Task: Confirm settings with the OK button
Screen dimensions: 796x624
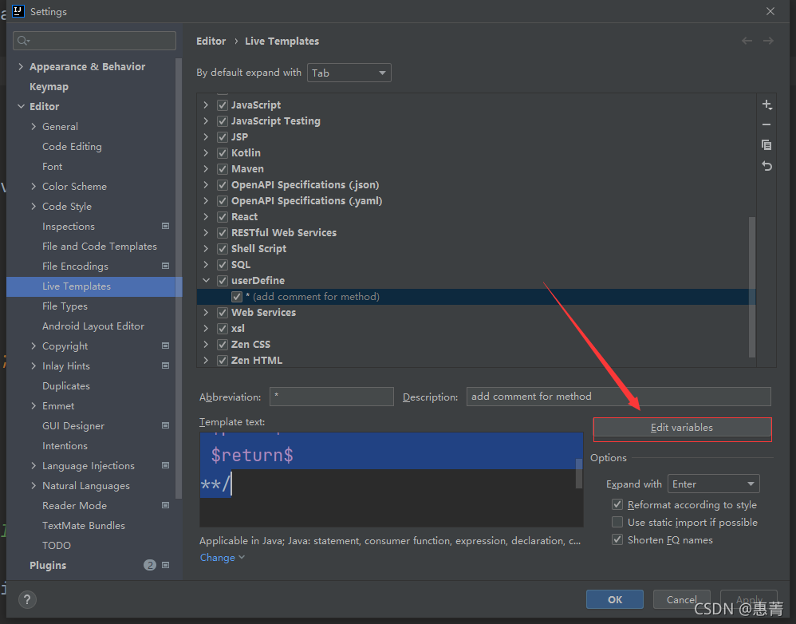Action: click(x=615, y=599)
